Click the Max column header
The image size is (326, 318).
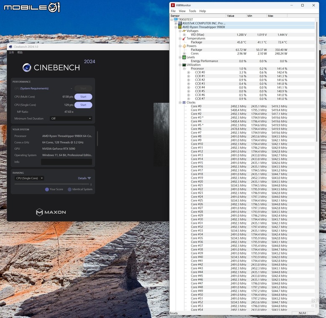click(x=277, y=16)
